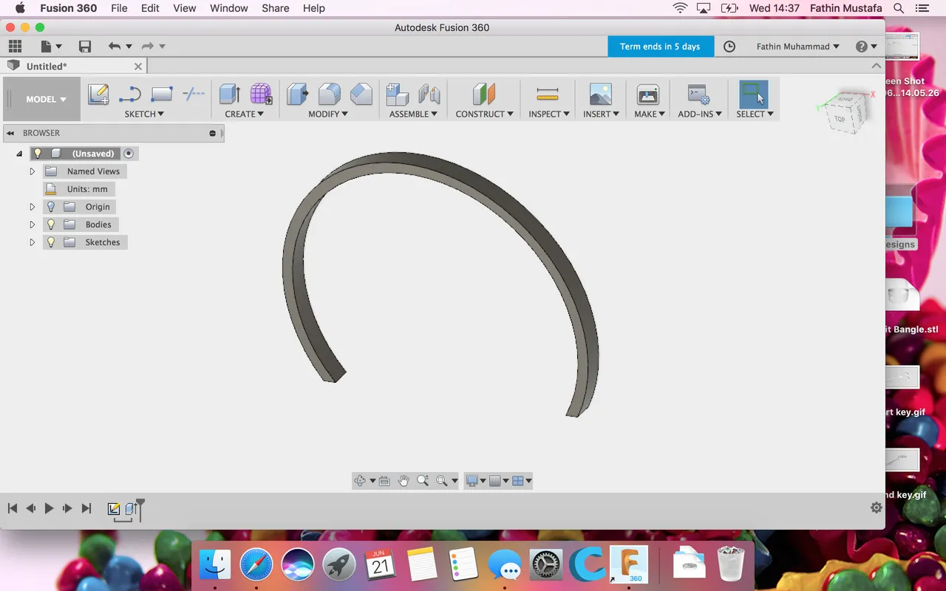
Task: Open the Edit menu
Action: [150, 8]
